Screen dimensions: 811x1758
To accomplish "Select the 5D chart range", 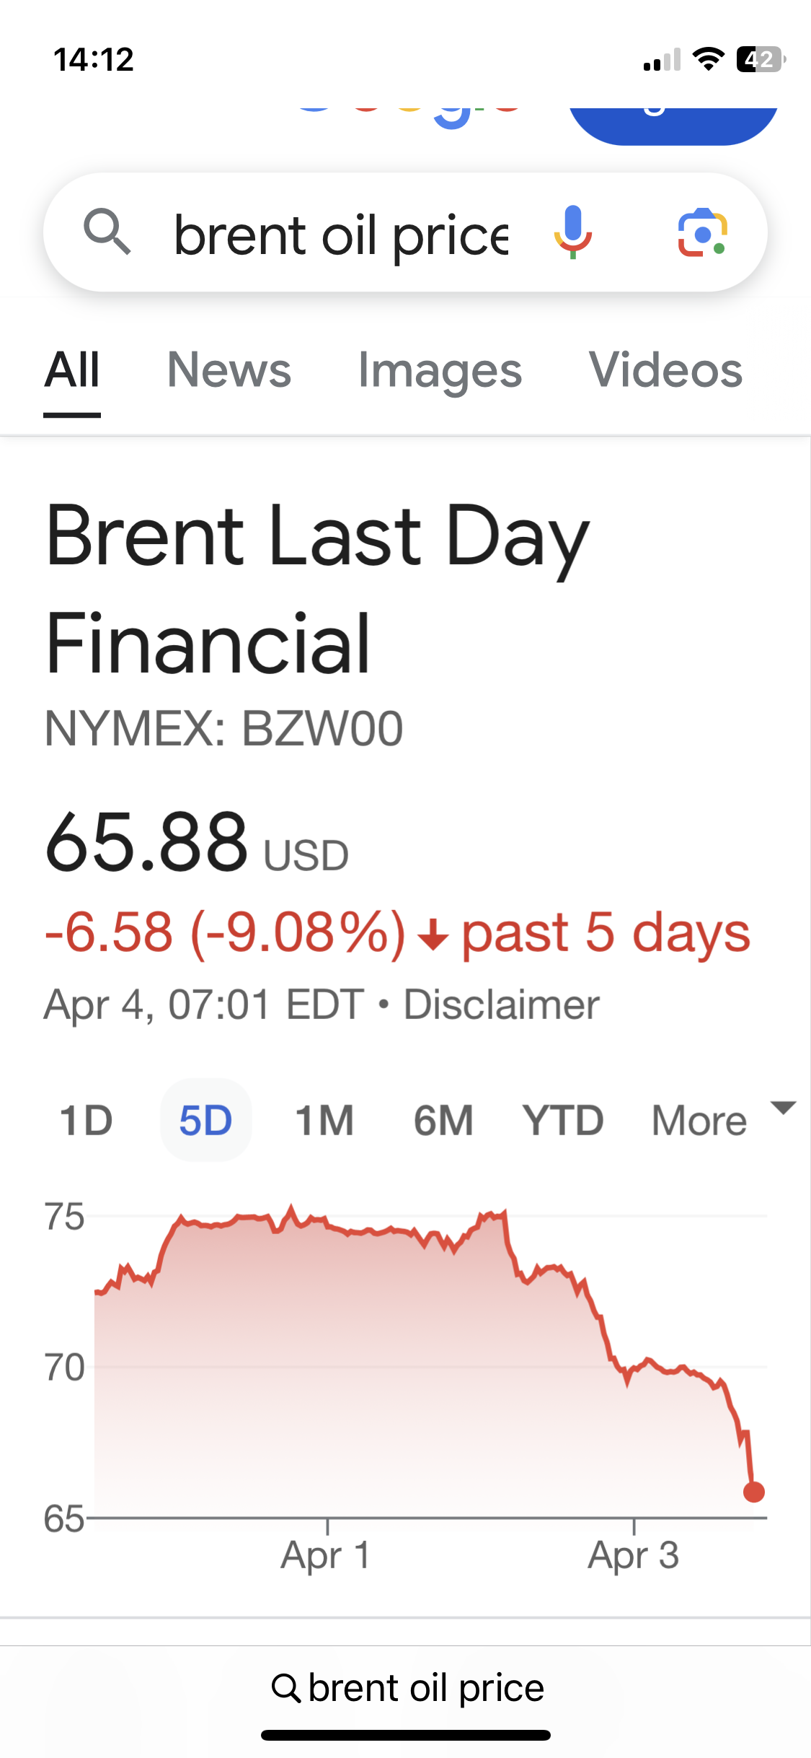I will pos(205,1120).
